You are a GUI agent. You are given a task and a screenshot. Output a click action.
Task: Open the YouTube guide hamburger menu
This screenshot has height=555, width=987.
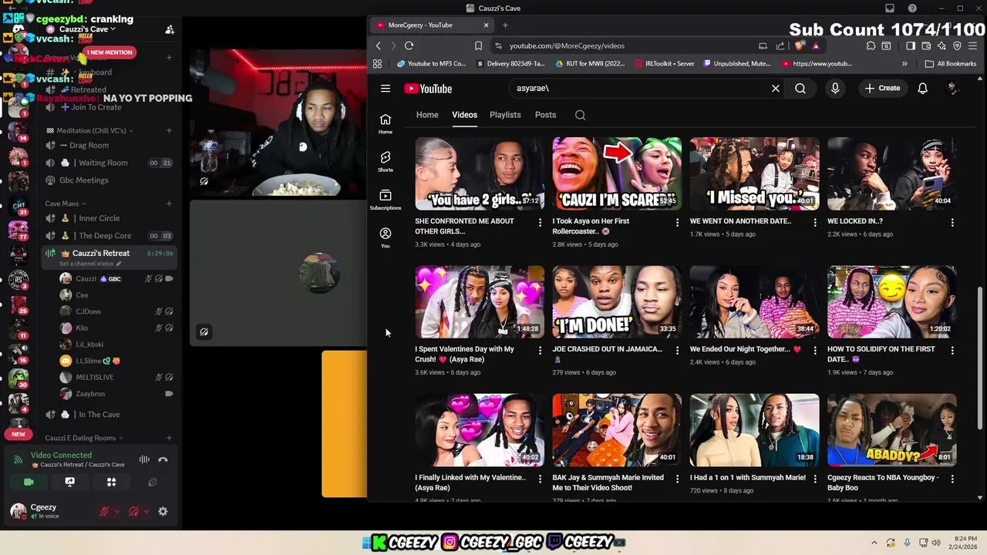tap(386, 88)
